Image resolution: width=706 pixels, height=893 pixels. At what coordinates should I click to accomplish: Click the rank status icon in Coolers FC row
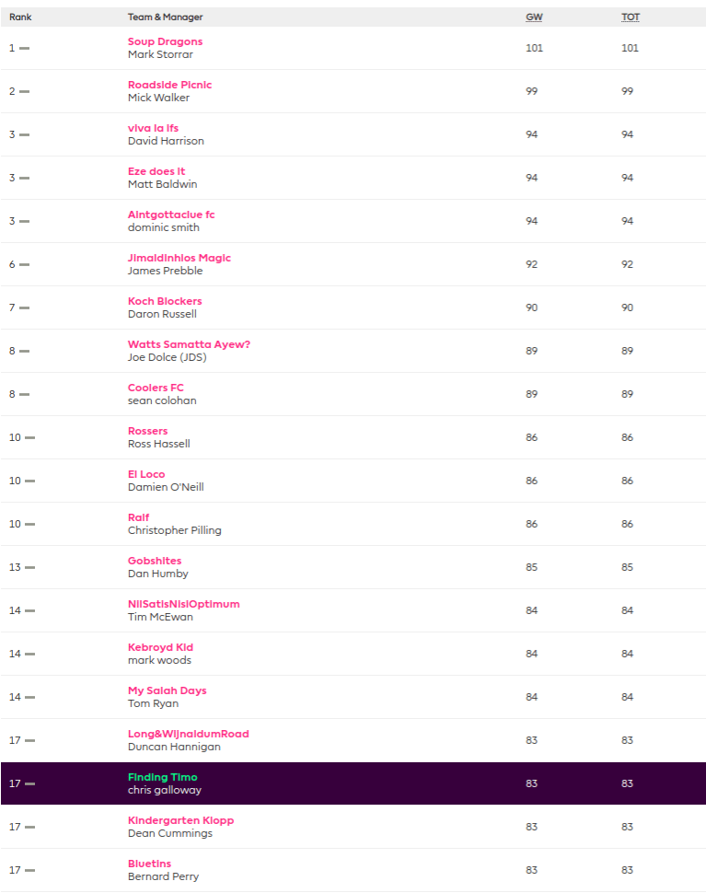(x=24, y=394)
